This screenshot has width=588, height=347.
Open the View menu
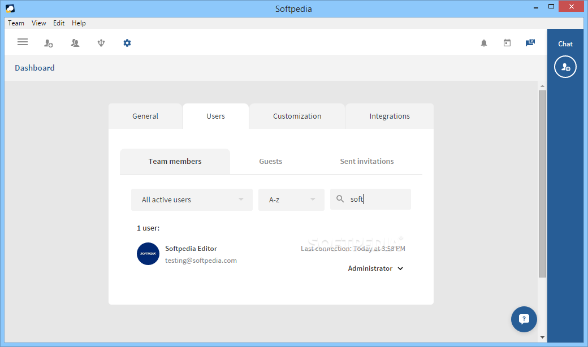tap(38, 23)
